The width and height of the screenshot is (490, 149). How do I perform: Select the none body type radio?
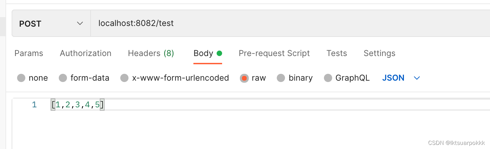tap(21, 78)
